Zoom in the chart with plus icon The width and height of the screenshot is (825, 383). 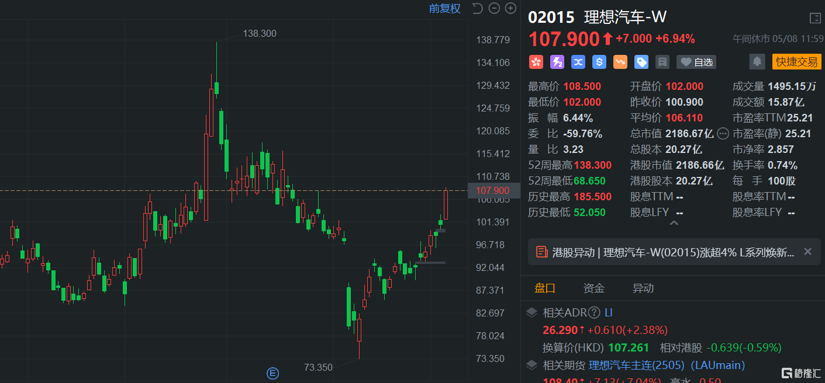click(510, 8)
